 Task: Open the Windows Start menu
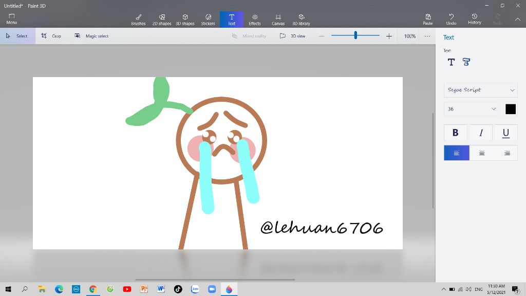click(8, 289)
